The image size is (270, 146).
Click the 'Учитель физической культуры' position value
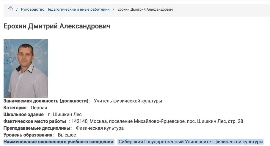pyautogui.click(x=128, y=101)
